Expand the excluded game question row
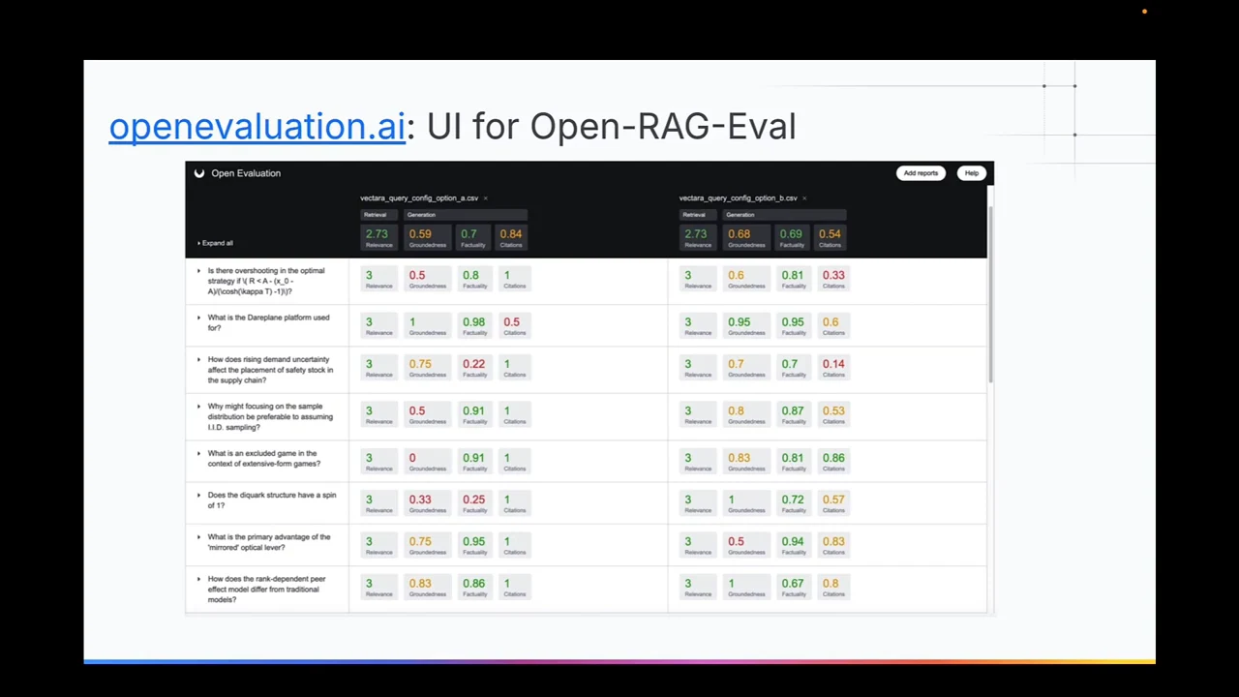Viewport: 1239px width, 697px height. [198, 453]
